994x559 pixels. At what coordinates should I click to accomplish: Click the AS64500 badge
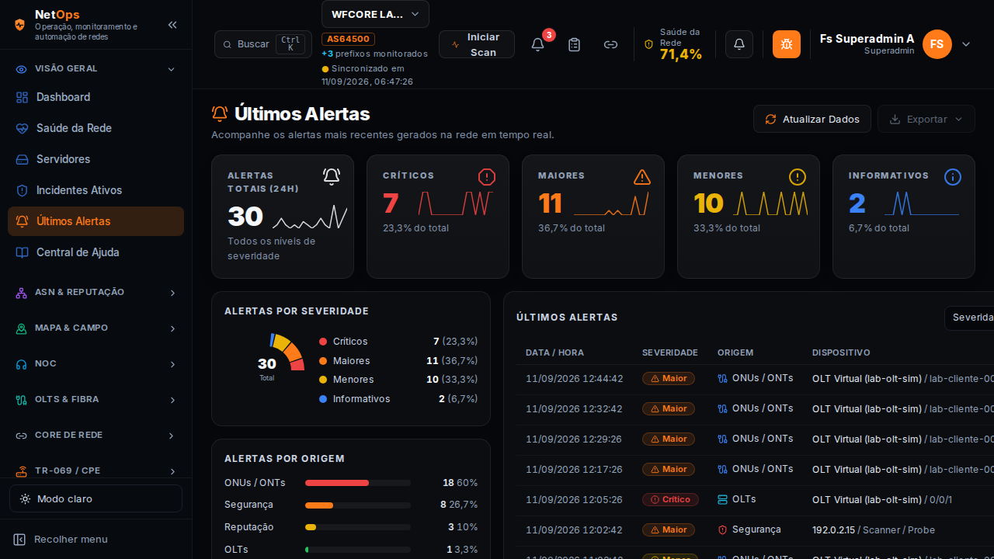(x=349, y=39)
